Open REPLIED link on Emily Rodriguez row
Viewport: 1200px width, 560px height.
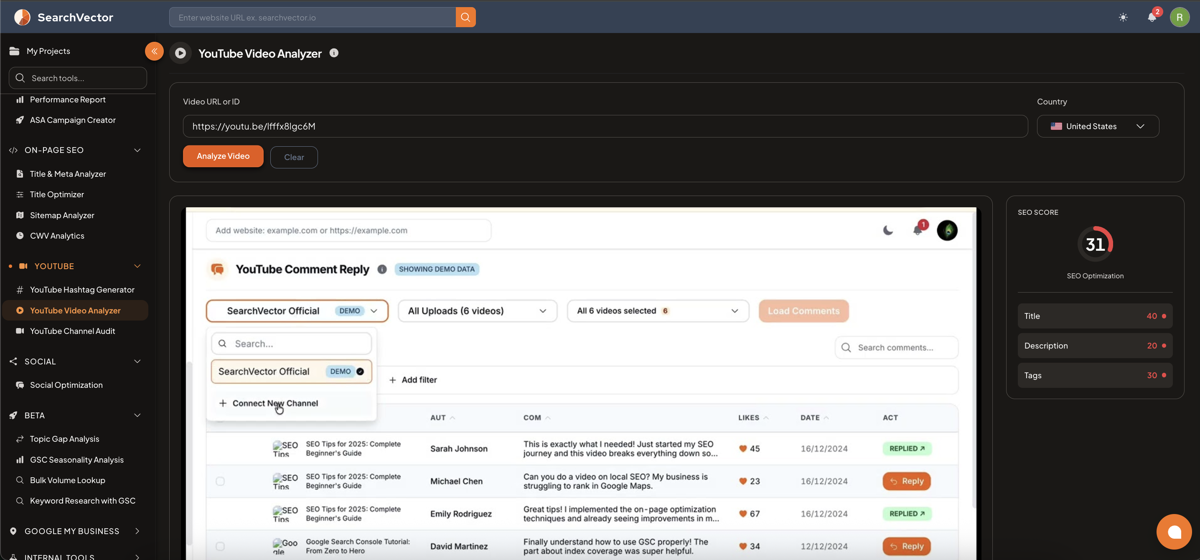point(907,514)
